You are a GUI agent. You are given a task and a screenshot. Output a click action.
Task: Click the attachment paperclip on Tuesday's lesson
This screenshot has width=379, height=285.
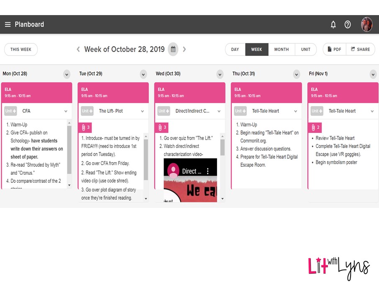click(85, 127)
